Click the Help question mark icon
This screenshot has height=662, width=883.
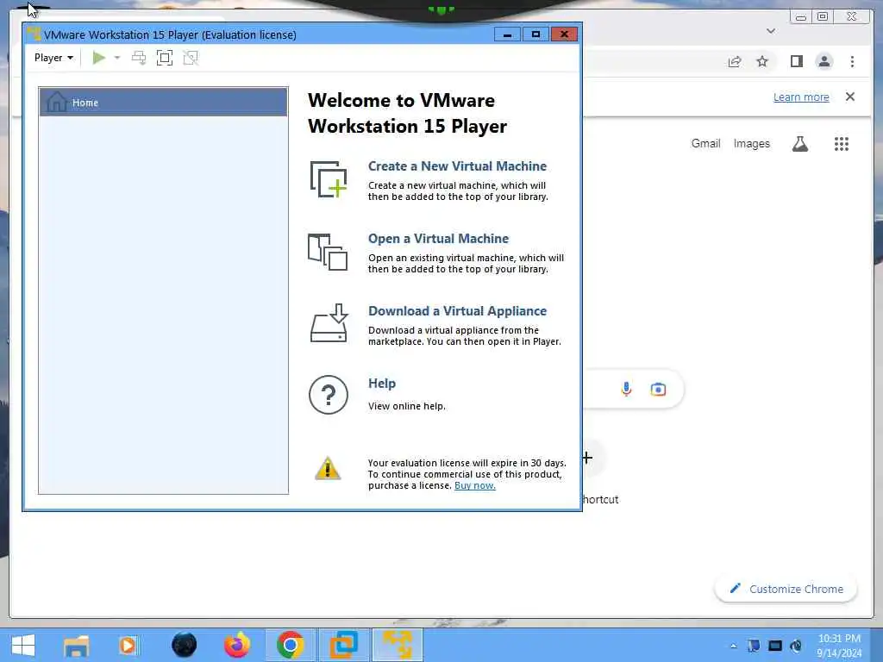(329, 395)
